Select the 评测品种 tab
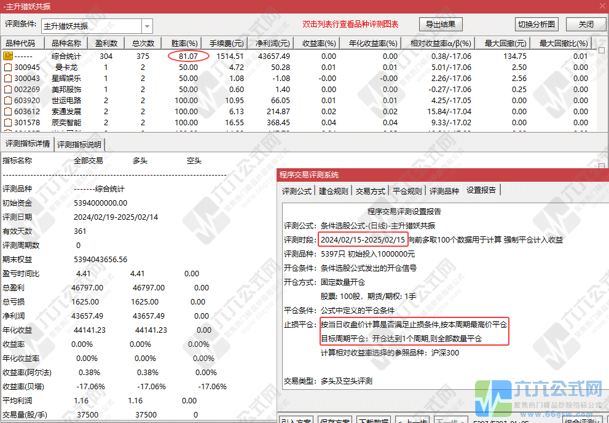Image resolution: width=609 pixels, height=423 pixels. point(444,191)
